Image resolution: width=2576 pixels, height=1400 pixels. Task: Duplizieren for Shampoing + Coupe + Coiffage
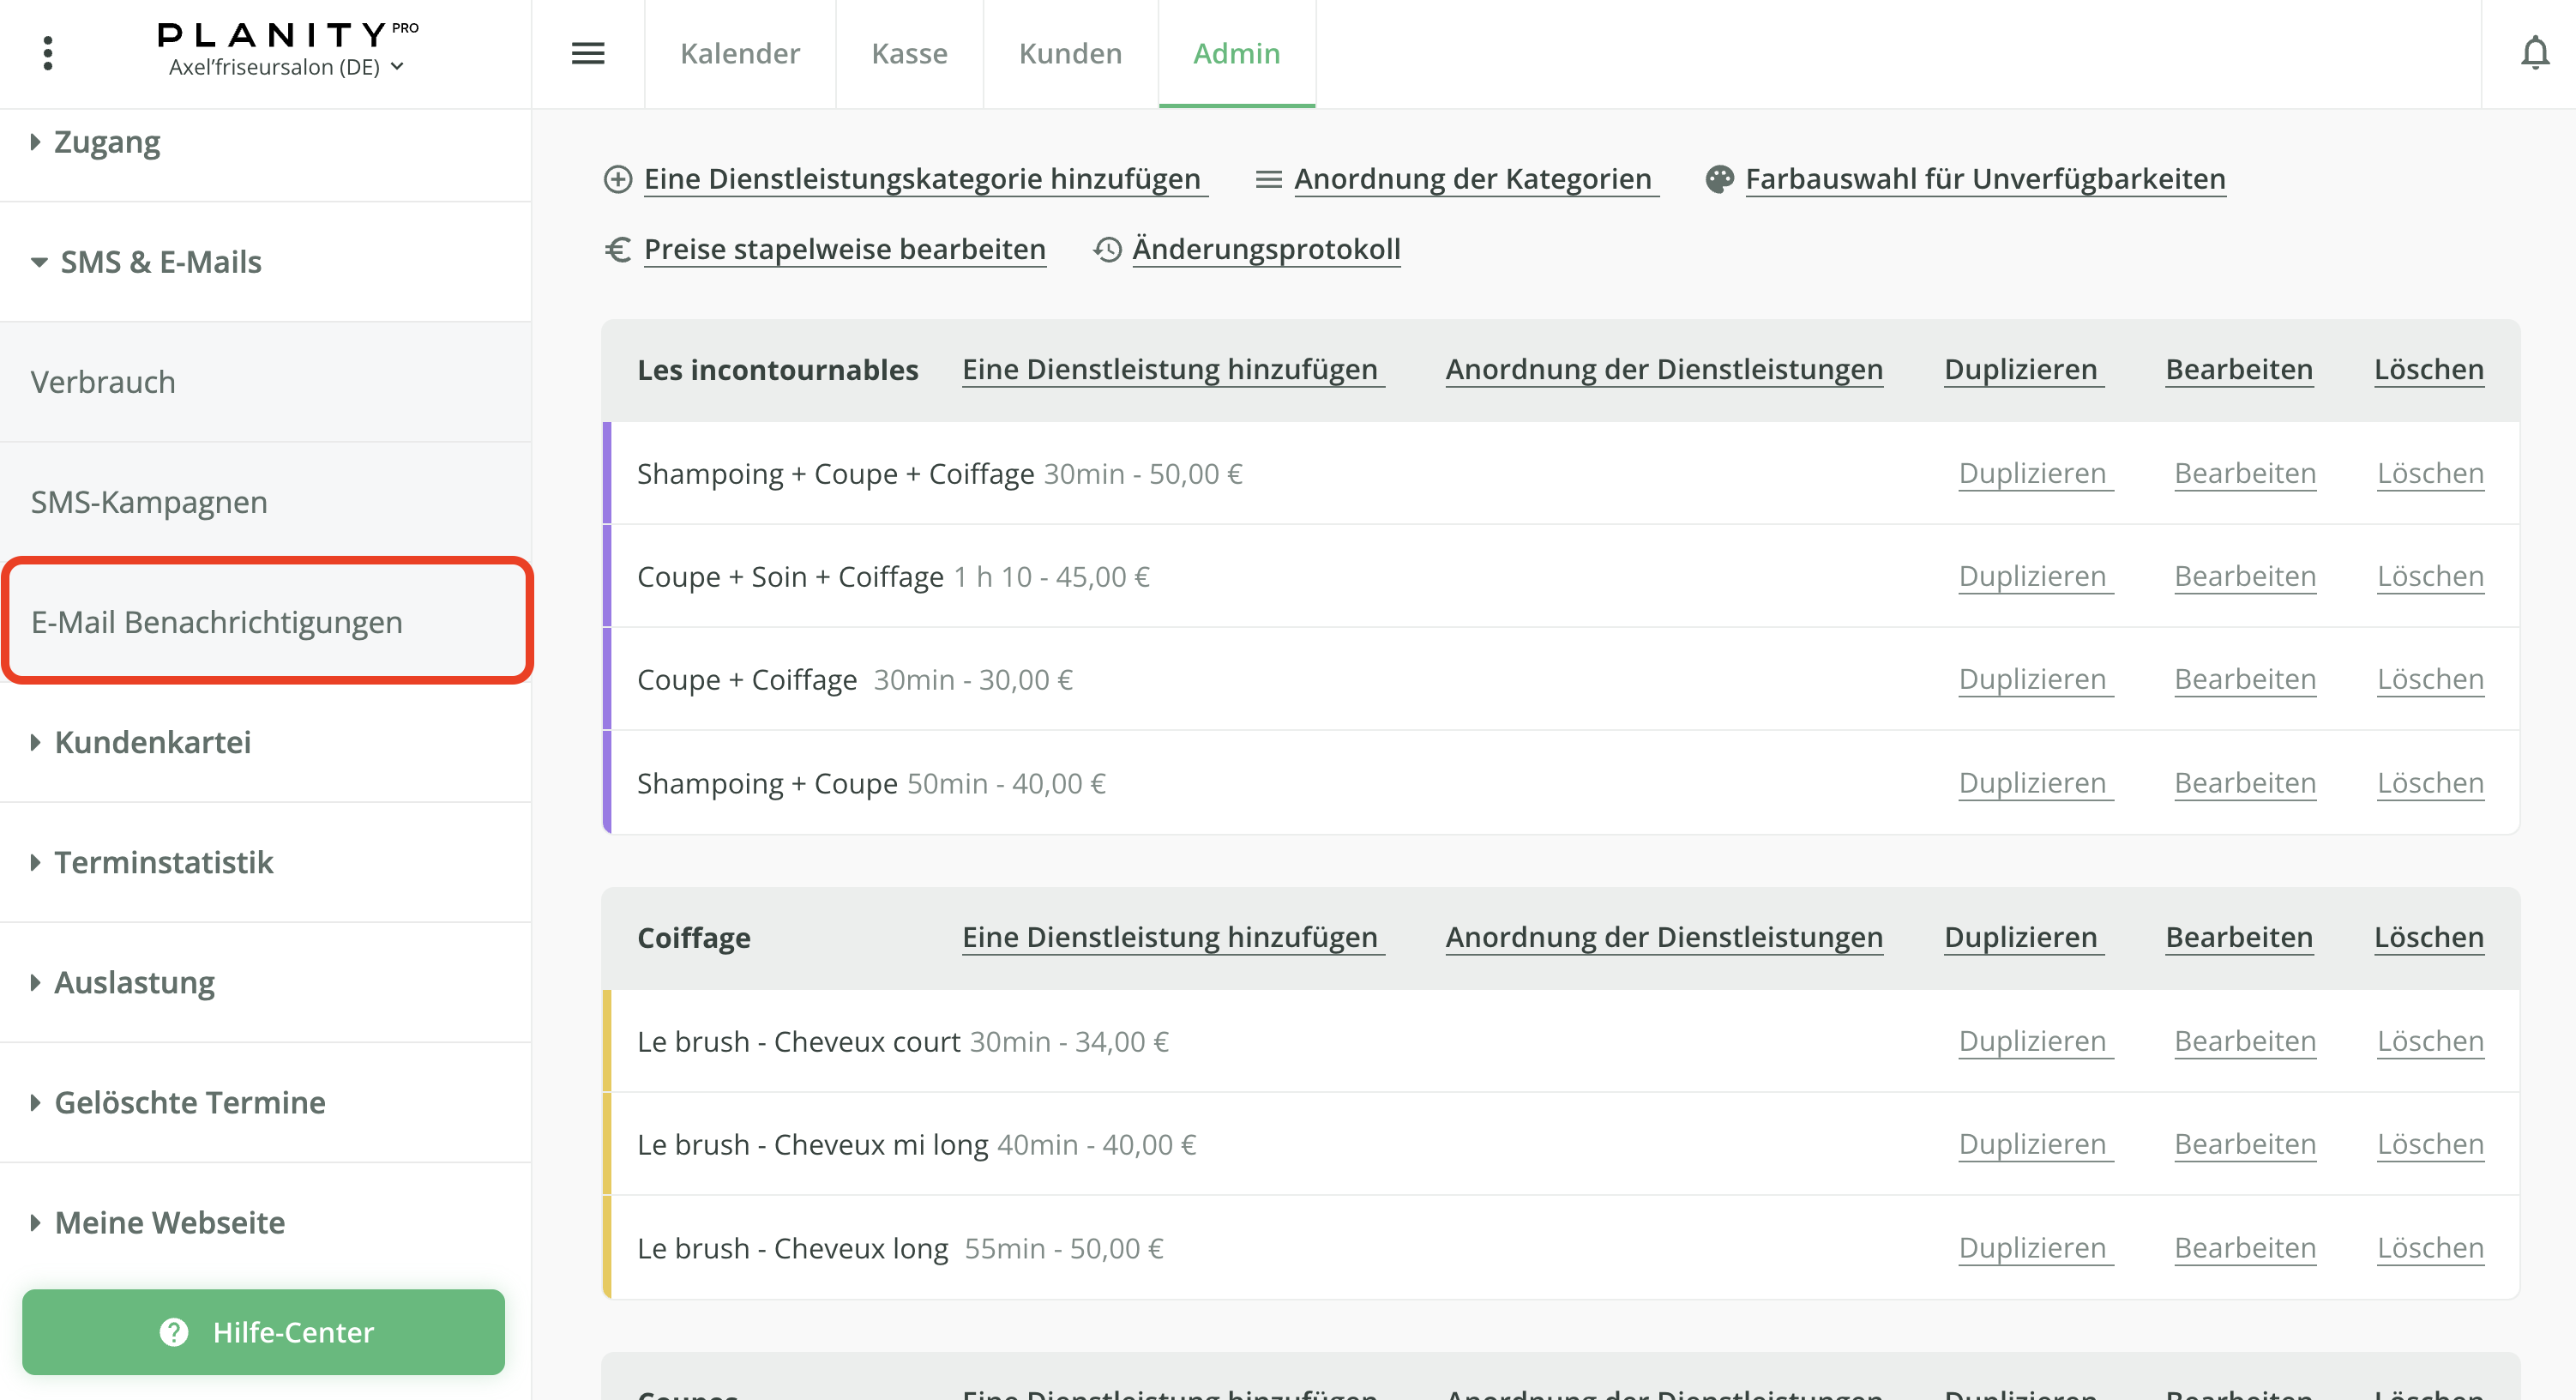click(2033, 473)
